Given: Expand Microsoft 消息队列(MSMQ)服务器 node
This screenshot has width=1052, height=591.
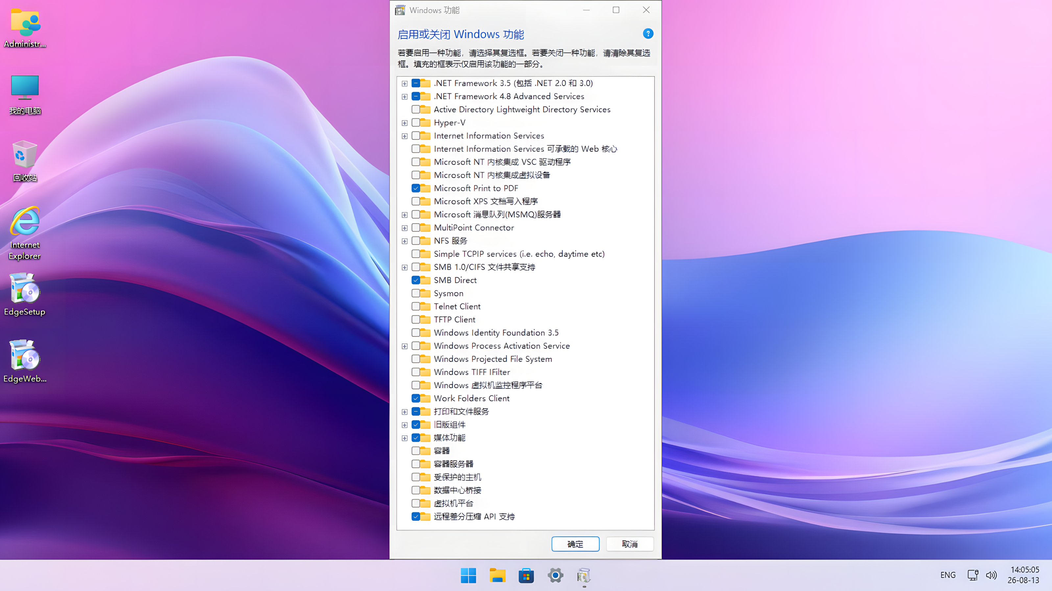Looking at the screenshot, I should coord(405,215).
